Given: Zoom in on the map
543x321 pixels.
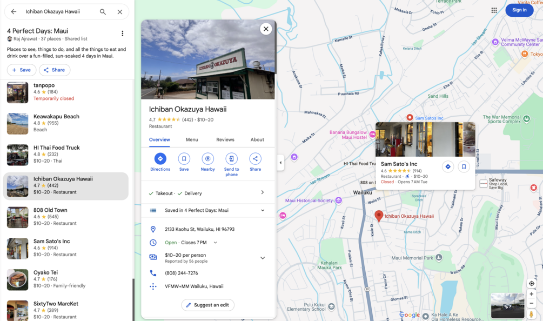Looking at the screenshot, I should [x=531, y=294].
